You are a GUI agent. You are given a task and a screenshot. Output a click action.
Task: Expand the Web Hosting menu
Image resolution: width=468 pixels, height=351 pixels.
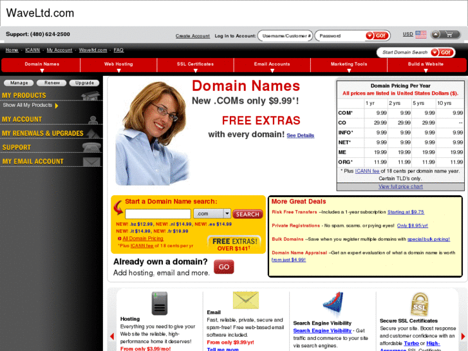click(118, 66)
